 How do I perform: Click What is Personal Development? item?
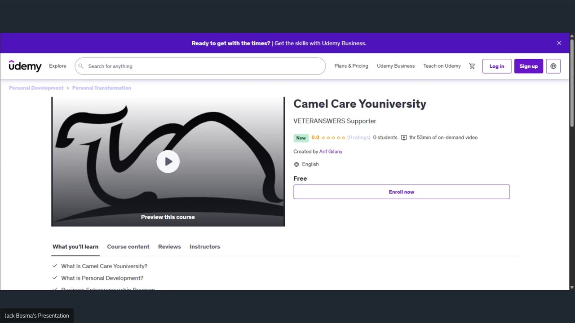(x=102, y=278)
